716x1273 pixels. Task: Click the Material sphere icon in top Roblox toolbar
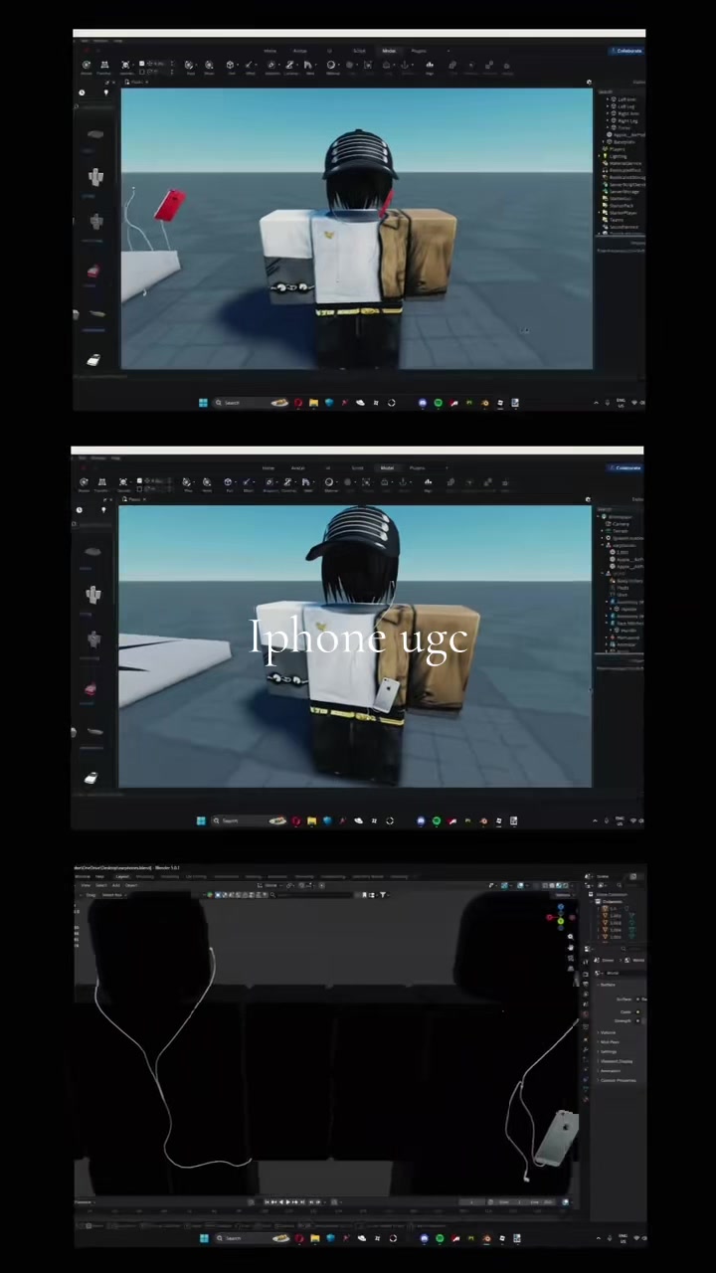coord(331,67)
